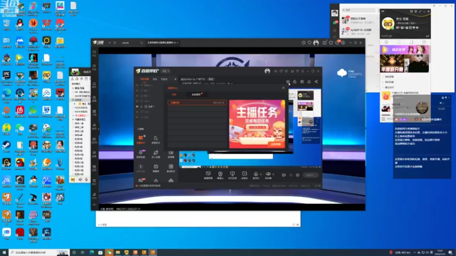The height and width of the screenshot is (256, 456).
Task: Select the Epic Games Launcher desktop icon
Action: pyautogui.click(x=6, y=77)
